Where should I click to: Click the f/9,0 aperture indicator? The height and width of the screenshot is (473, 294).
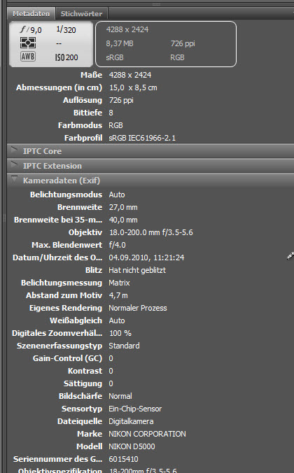(x=31, y=29)
